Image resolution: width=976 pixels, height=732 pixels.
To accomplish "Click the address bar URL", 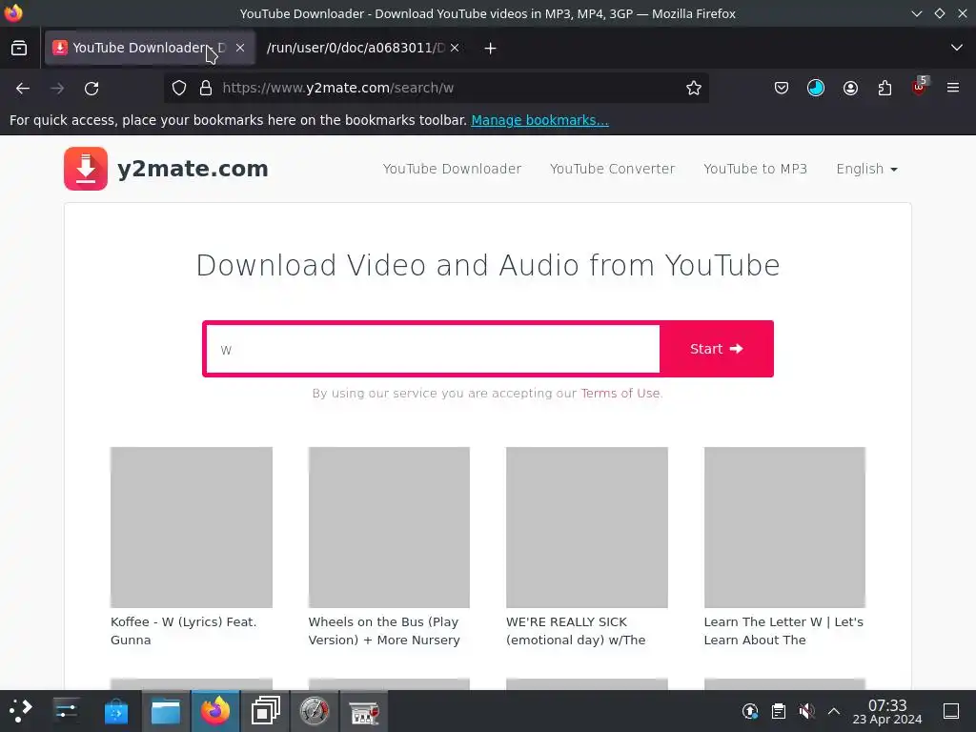I will [x=338, y=89].
